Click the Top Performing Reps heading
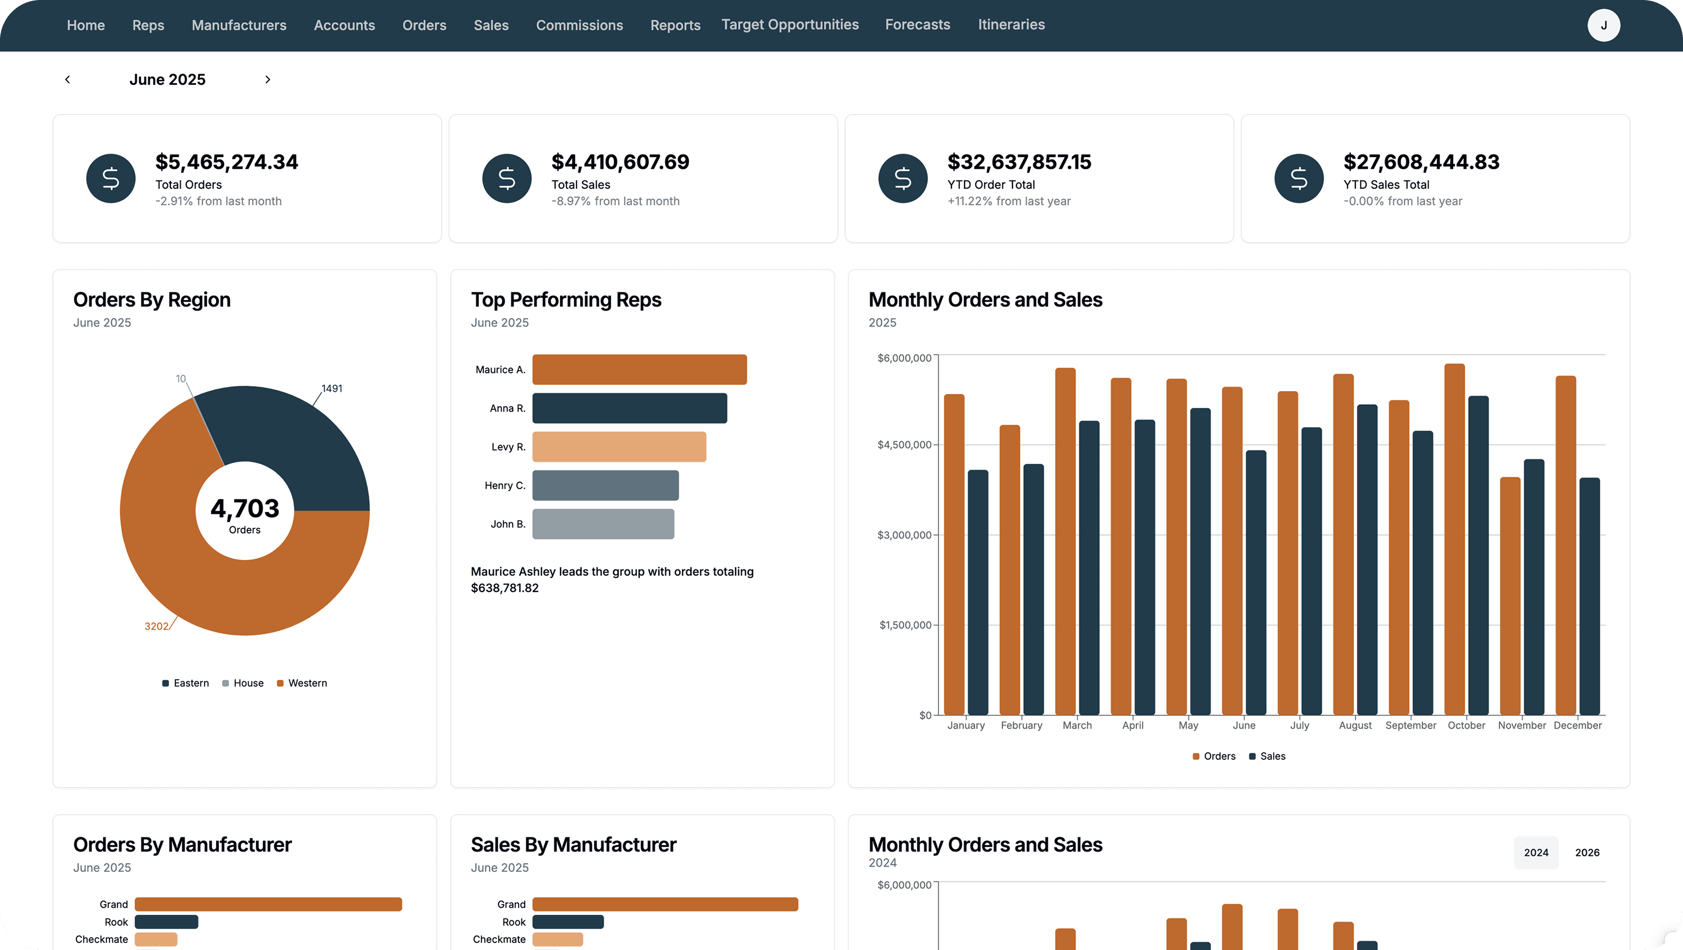 click(x=566, y=300)
